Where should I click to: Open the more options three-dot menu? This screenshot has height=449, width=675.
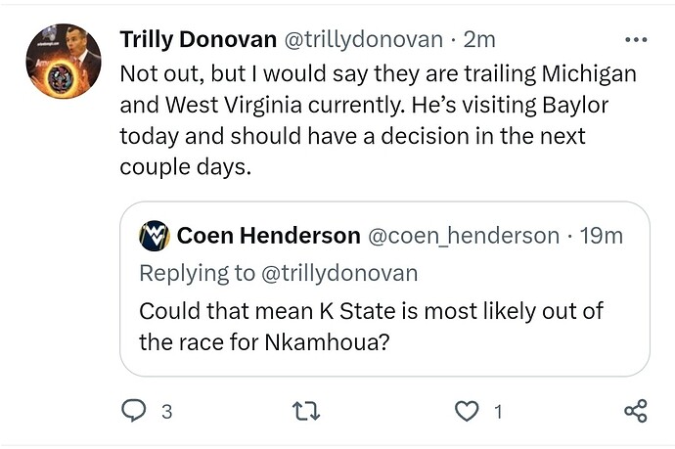coord(636,40)
